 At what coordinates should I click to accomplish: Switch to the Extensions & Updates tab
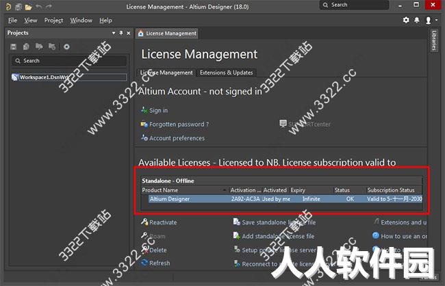[x=226, y=73]
